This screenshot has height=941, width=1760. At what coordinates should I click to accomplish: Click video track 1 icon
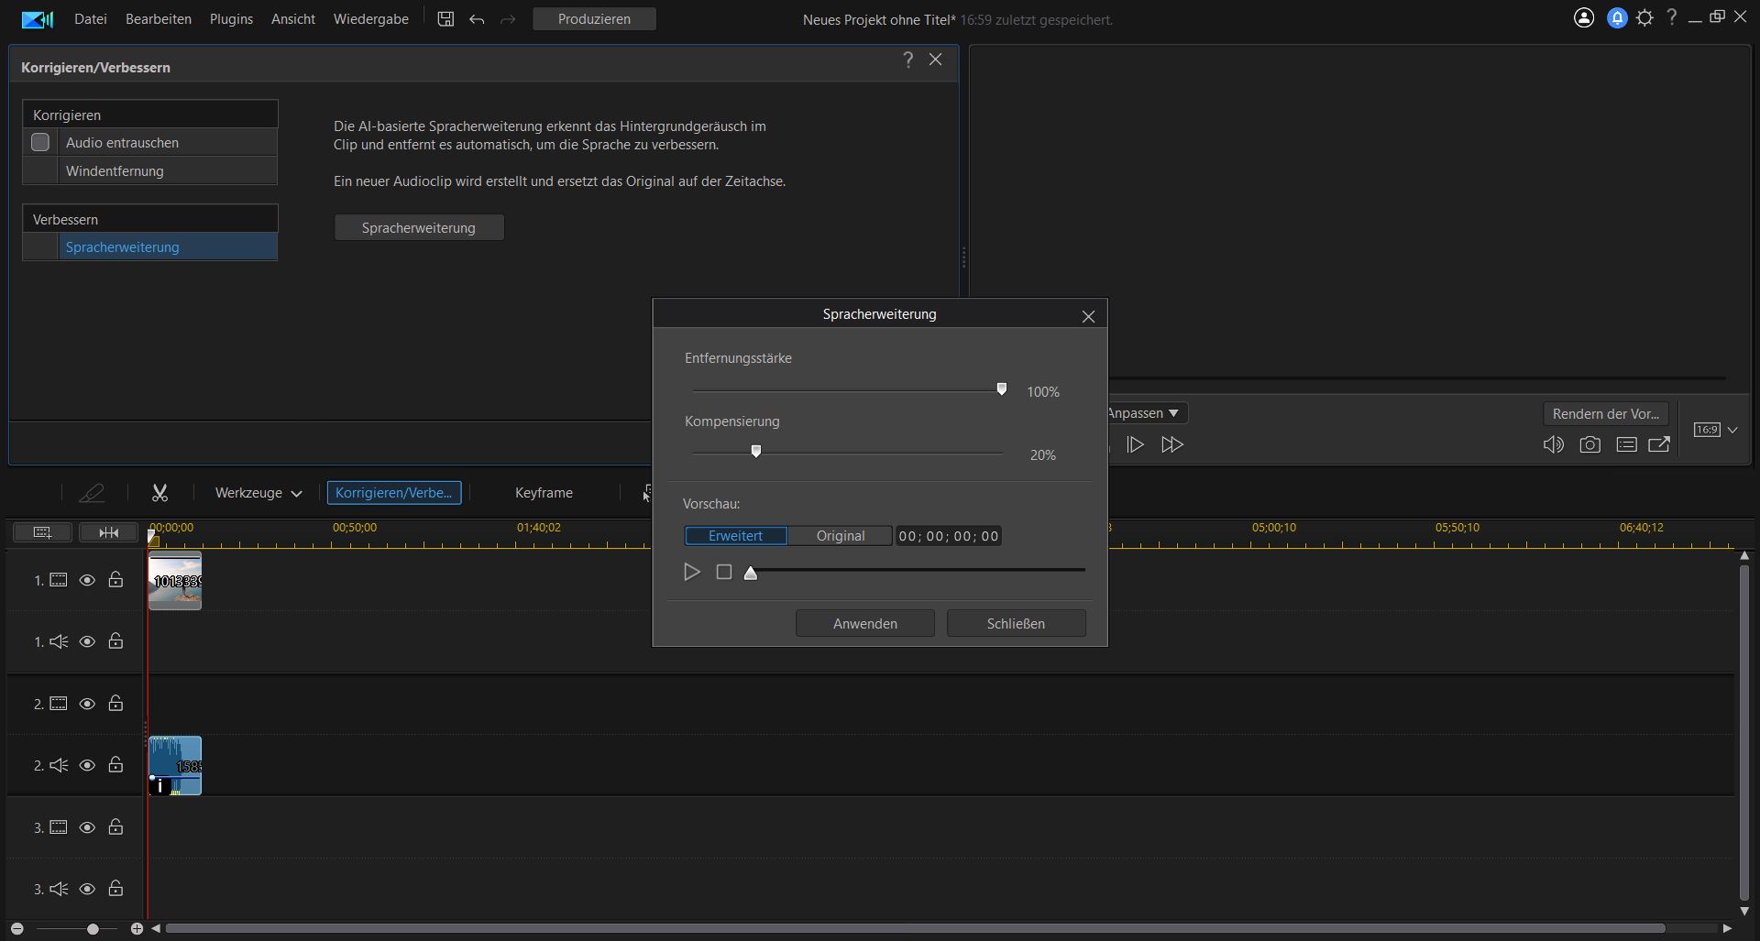click(x=59, y=580)
